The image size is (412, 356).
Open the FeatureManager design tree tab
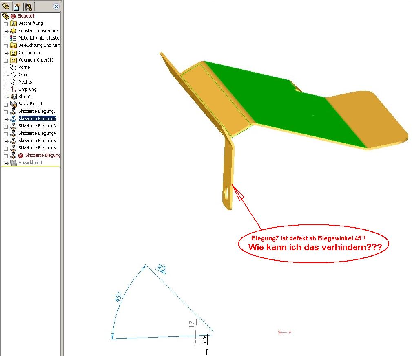pos(6,6)
